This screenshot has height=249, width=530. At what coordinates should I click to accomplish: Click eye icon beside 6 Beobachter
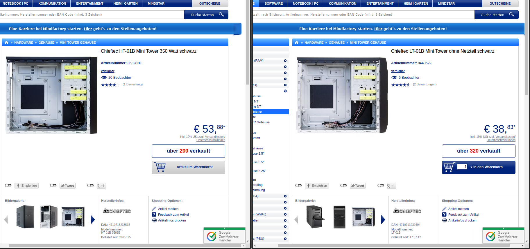[394, 77]
